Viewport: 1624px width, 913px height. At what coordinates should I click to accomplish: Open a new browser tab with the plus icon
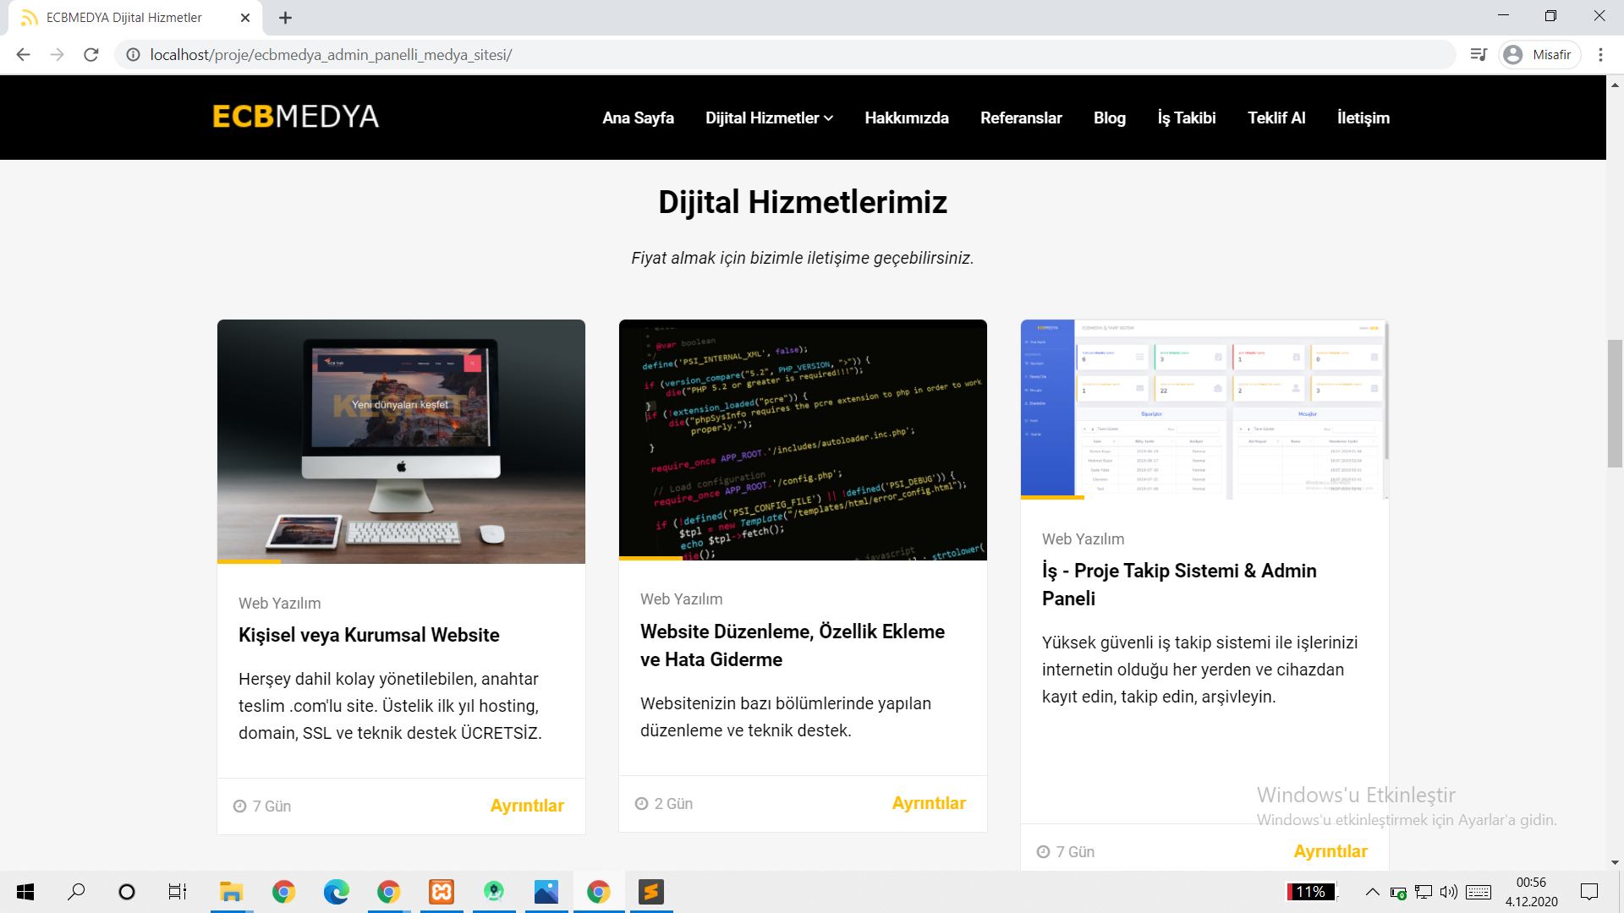[x=285, y=18]
